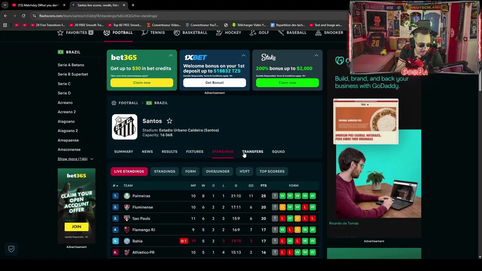Select the Football sport tab

point(118,33)
